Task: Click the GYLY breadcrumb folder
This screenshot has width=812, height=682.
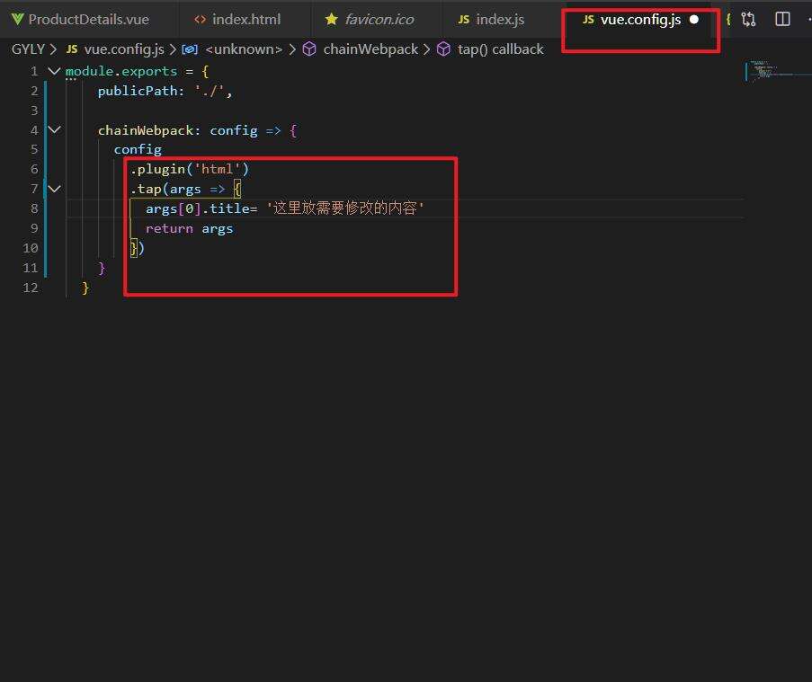Action: point(28,49)
